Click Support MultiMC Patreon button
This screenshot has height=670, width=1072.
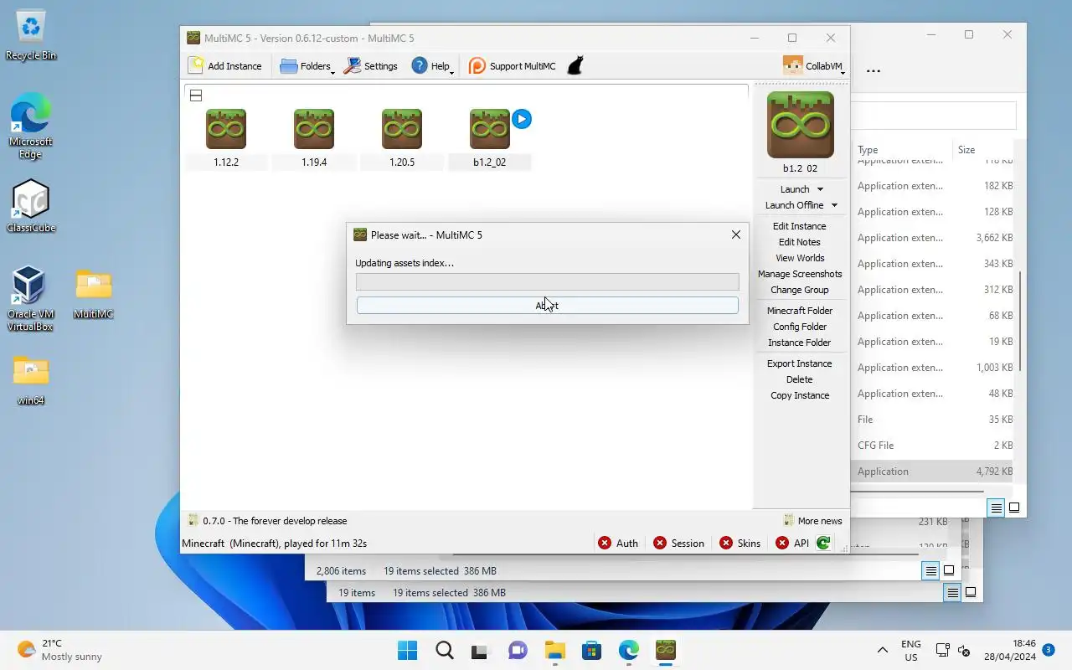click(x=512, y=66)
